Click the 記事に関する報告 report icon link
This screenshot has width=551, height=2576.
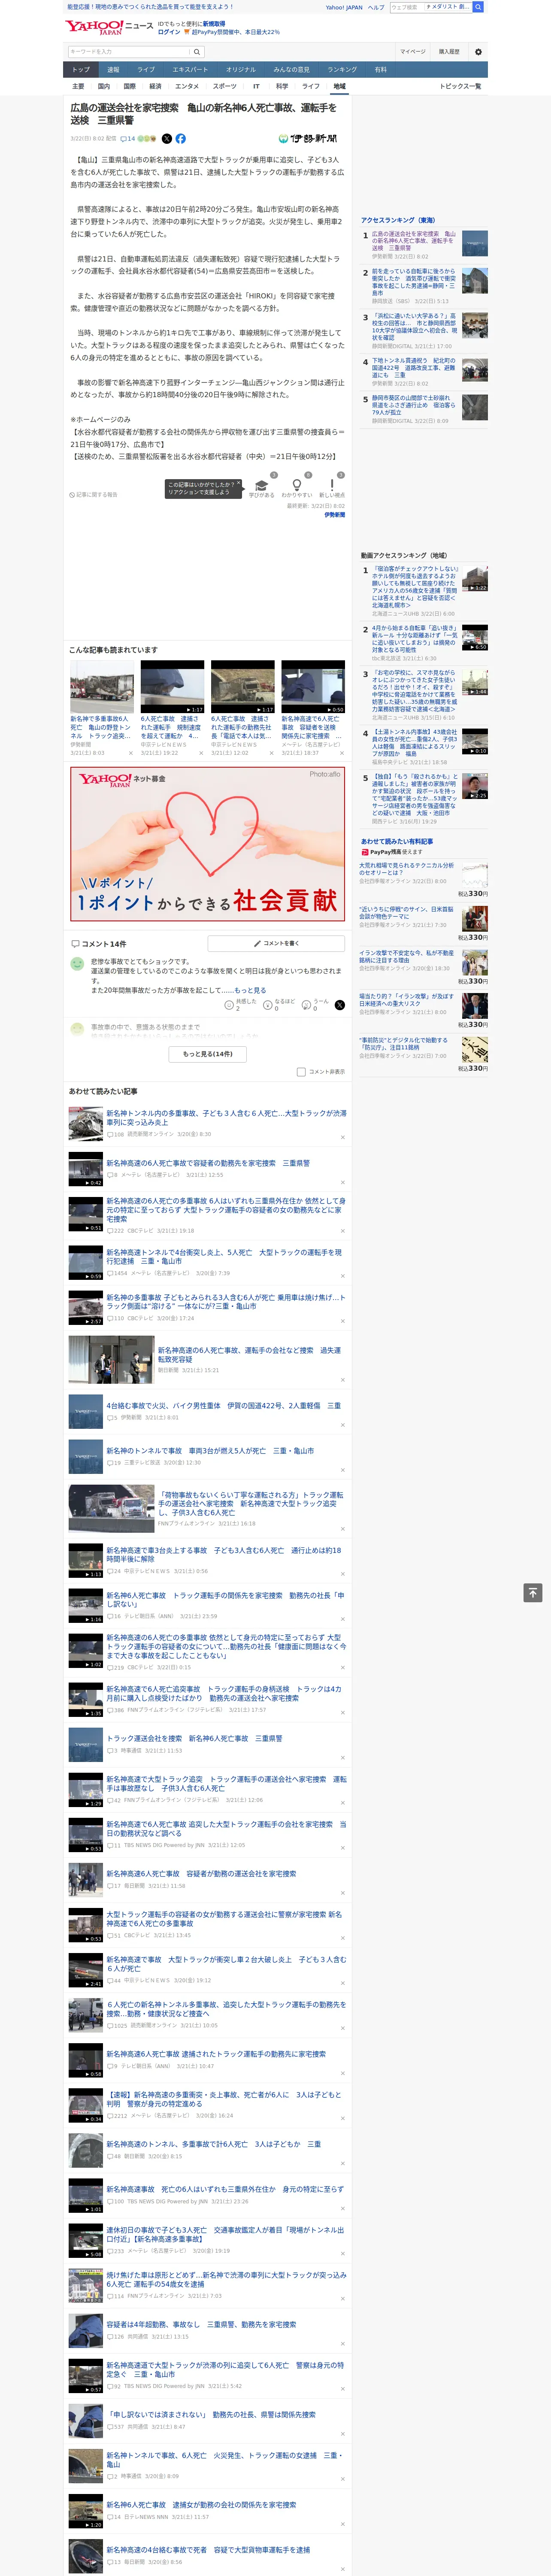point(93,495)
